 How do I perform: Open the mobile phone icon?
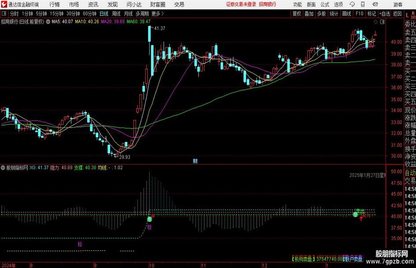coord(363,4)
